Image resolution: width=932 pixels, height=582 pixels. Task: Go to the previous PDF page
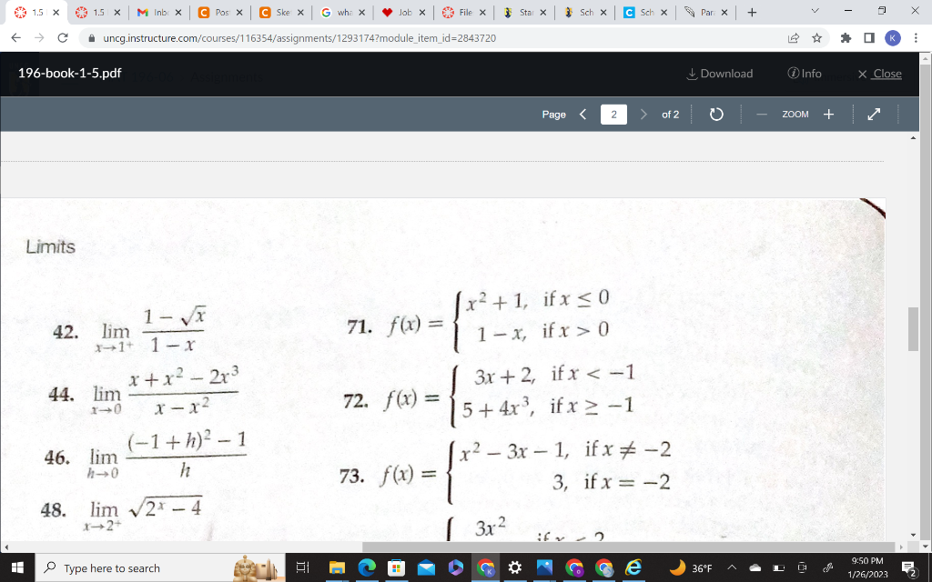(x=582, y=115)
